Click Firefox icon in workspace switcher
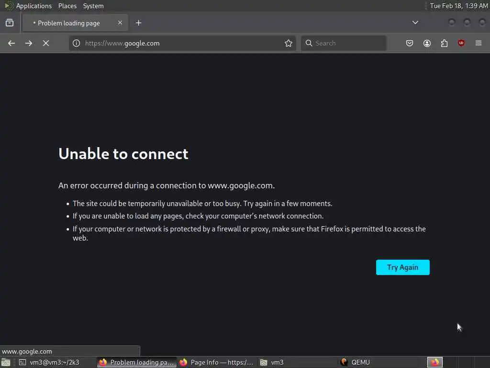This screenshot has height=368, width=490. point(434,362)
